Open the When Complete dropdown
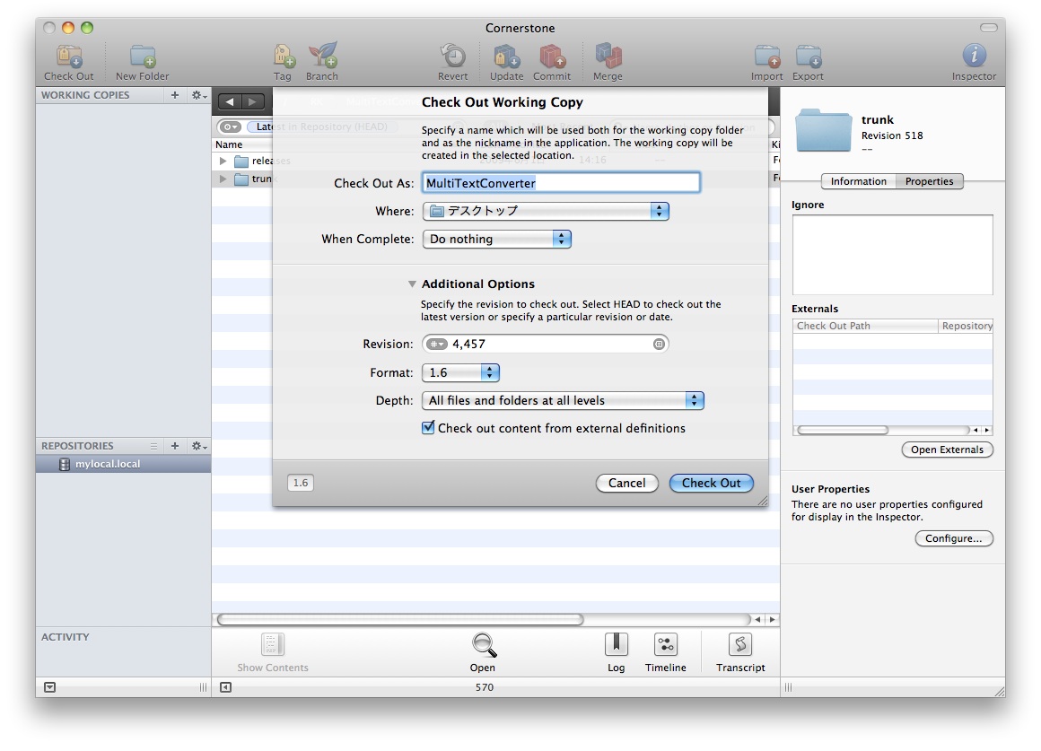 tap(496, 239)
